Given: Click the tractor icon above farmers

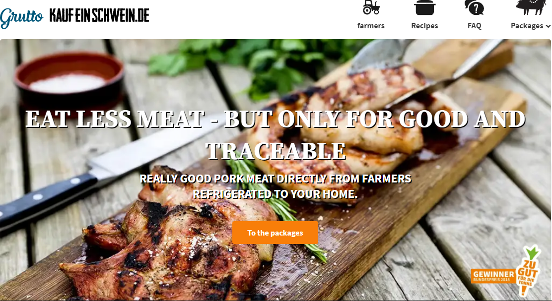Looking at the screenshot, I should point(371,7).
